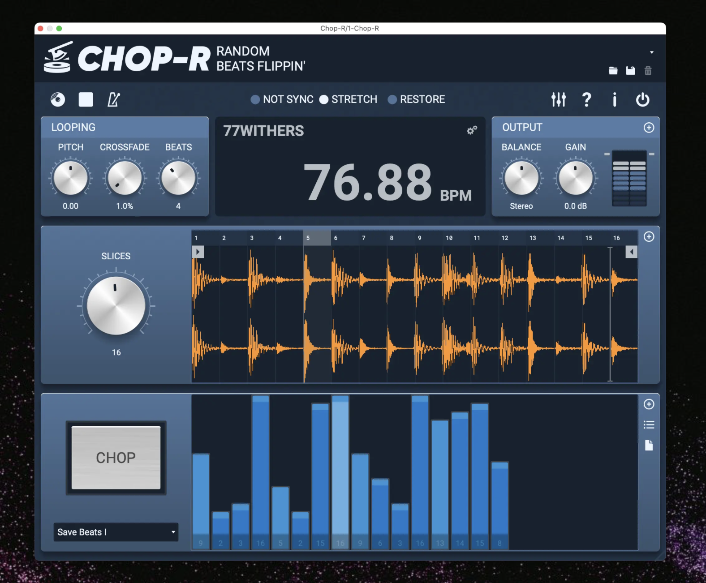Image resolution: width=706 pixels, height=583 pixels.
Task: Click the gain value 0.0 dB
Action: coord(576,206)
